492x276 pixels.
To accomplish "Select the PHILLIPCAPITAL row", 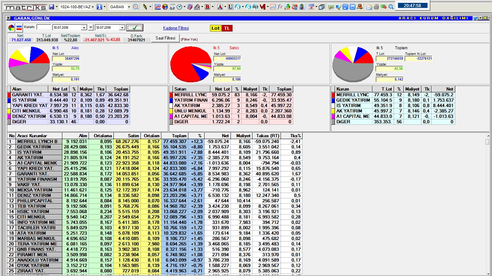I will pyautogui.click(x=155, y=201).
